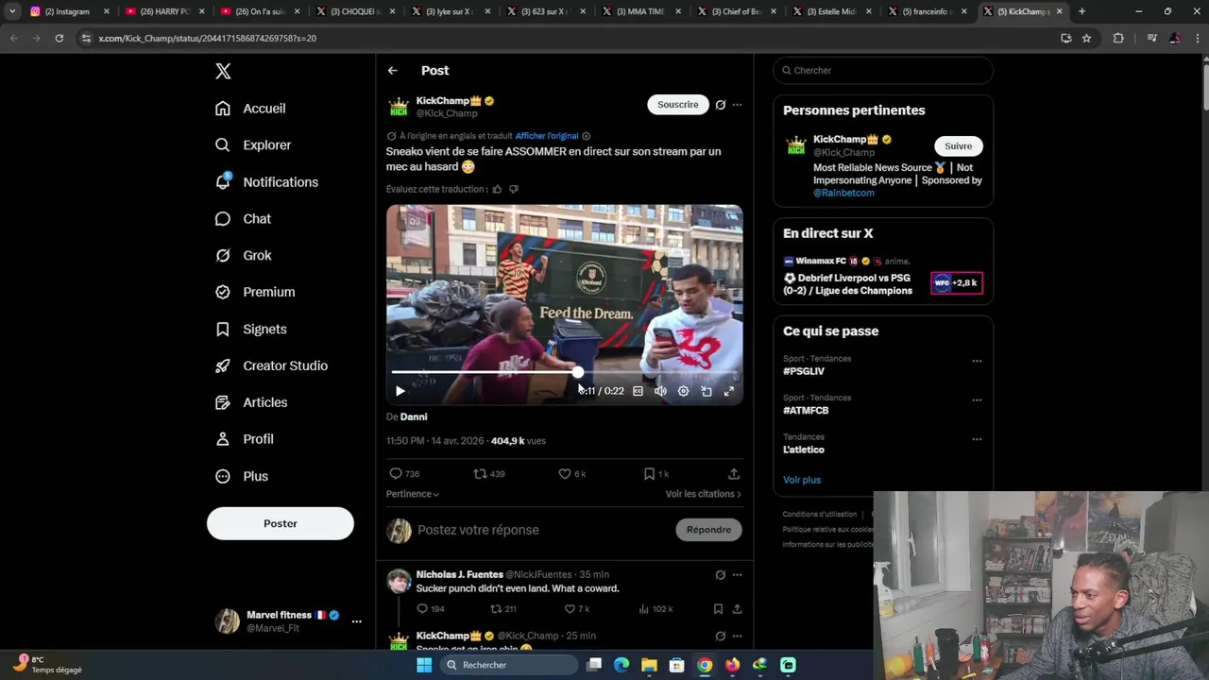Open options for L'atletico trend

click(977, 439)
